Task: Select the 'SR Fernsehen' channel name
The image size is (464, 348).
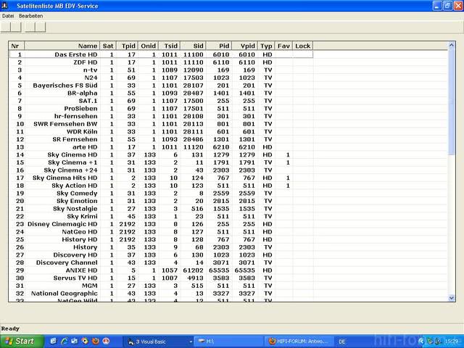Action: [75, 139]
